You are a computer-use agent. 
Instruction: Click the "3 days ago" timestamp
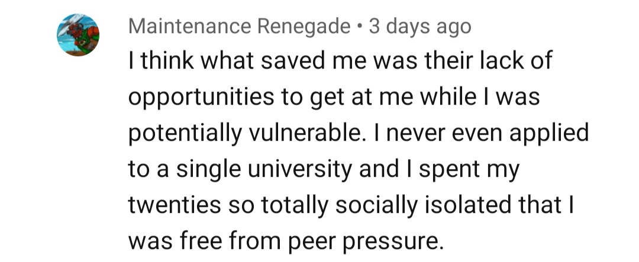[x=420, y=26]
